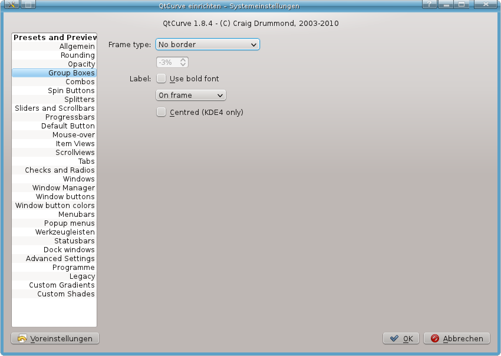This screenshot has height=356, width=501.
Task: Go to Default Button settings
Action: 54,126
